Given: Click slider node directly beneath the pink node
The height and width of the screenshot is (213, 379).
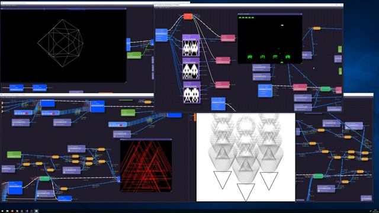Looking at the screenshot, I should tap(303, 98).
